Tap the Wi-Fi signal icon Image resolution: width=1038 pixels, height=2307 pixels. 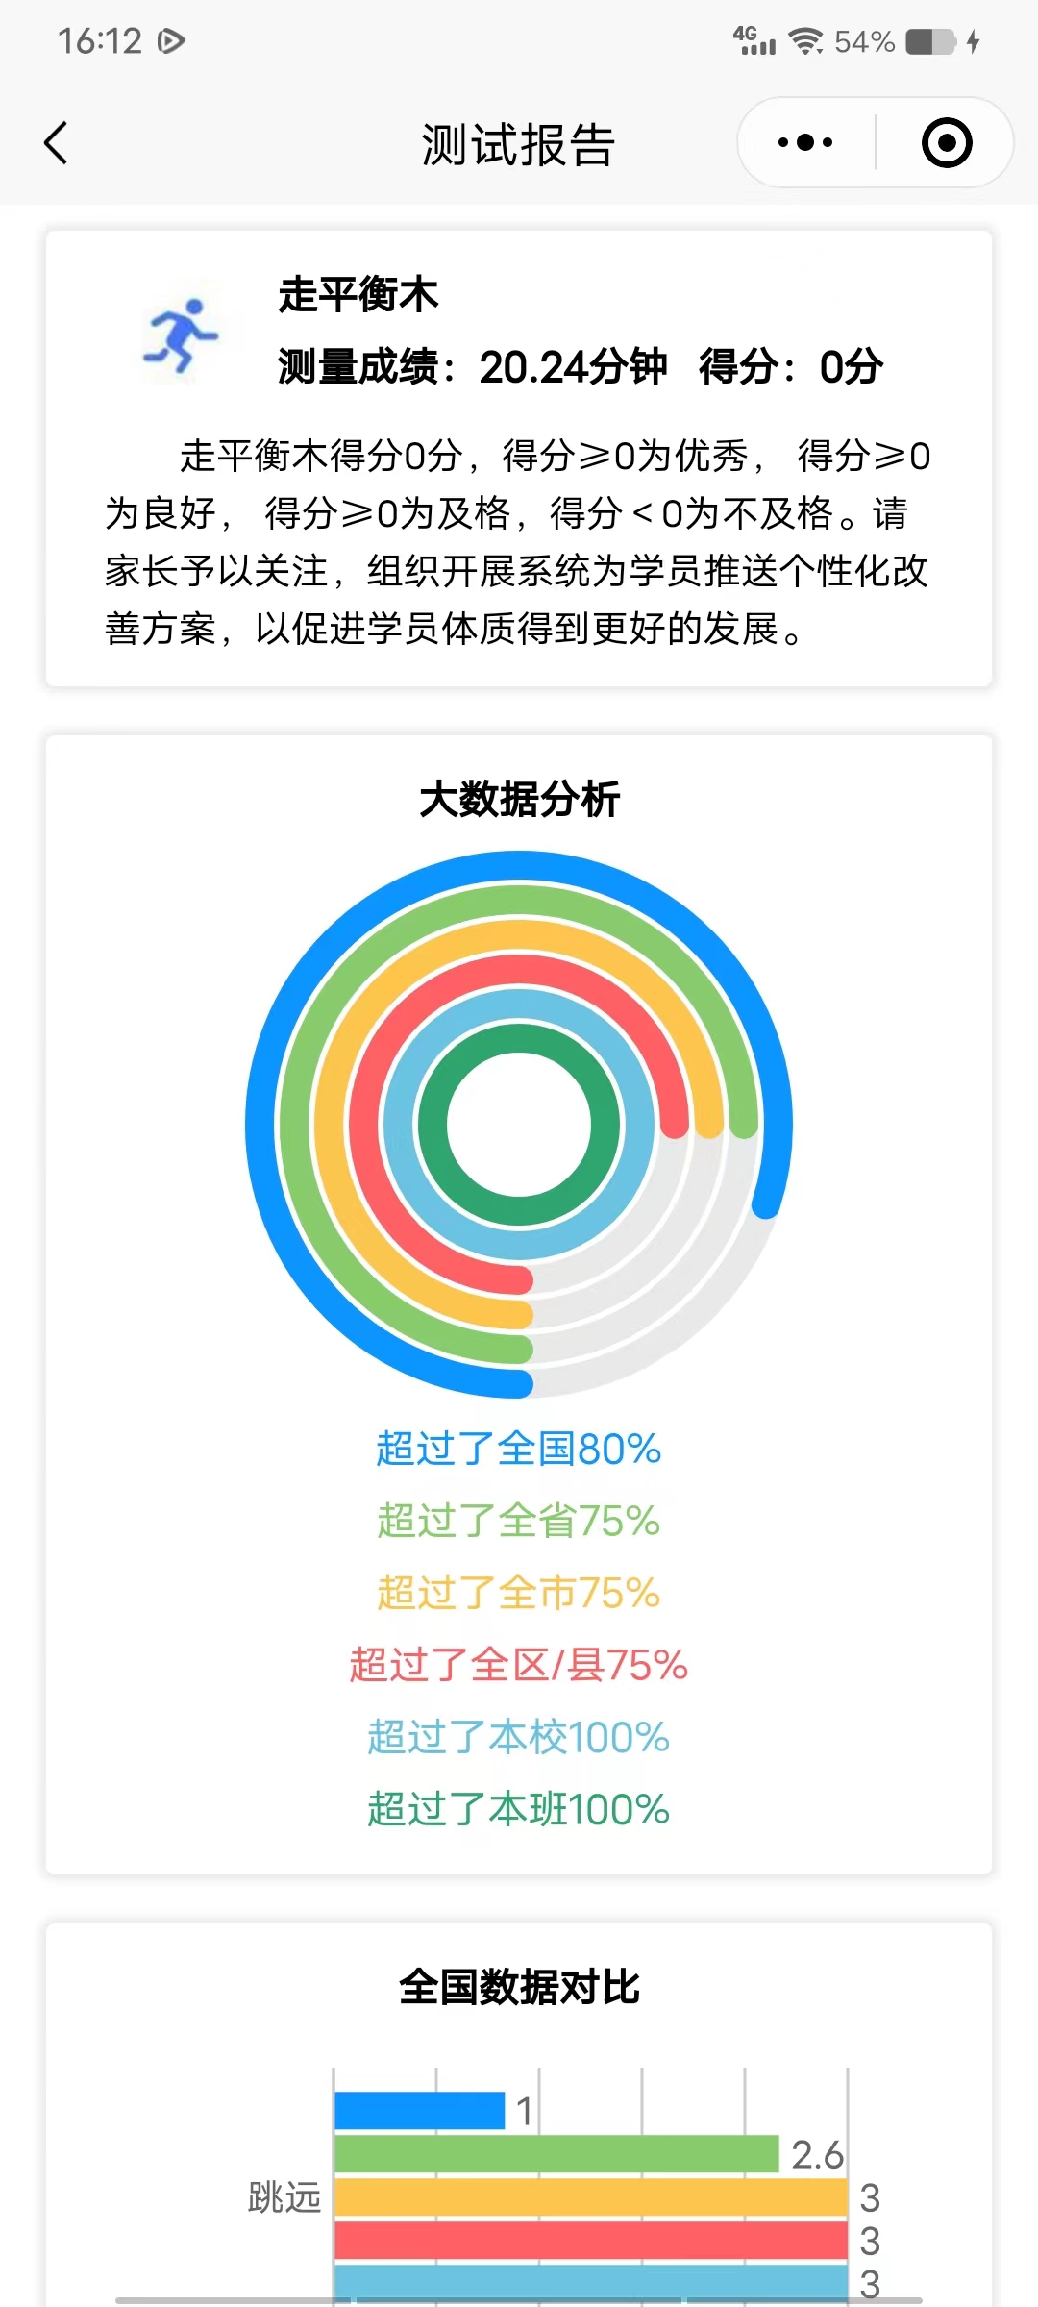click(805, 41)
